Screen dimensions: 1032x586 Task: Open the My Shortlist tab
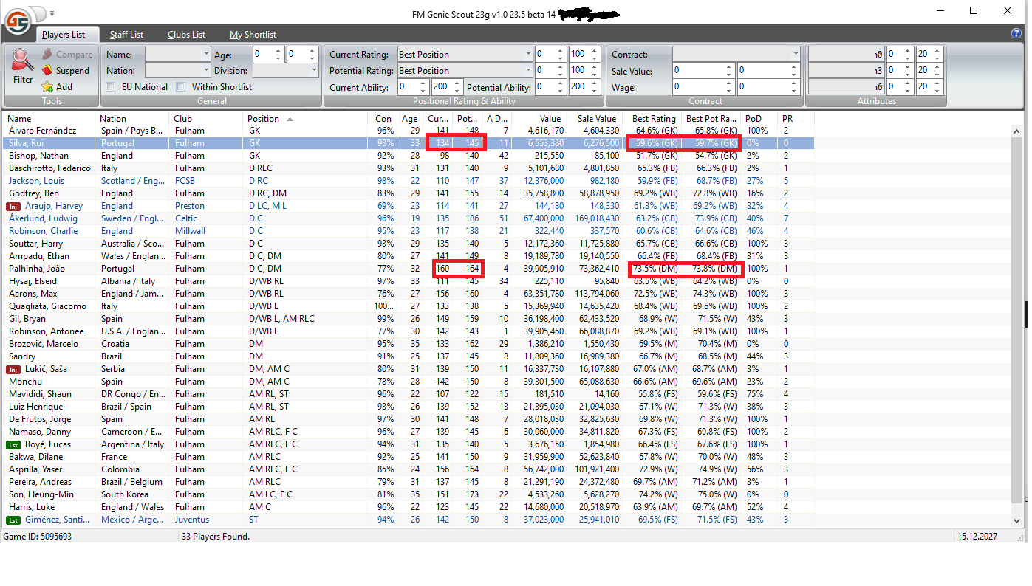tap(253, 35)
